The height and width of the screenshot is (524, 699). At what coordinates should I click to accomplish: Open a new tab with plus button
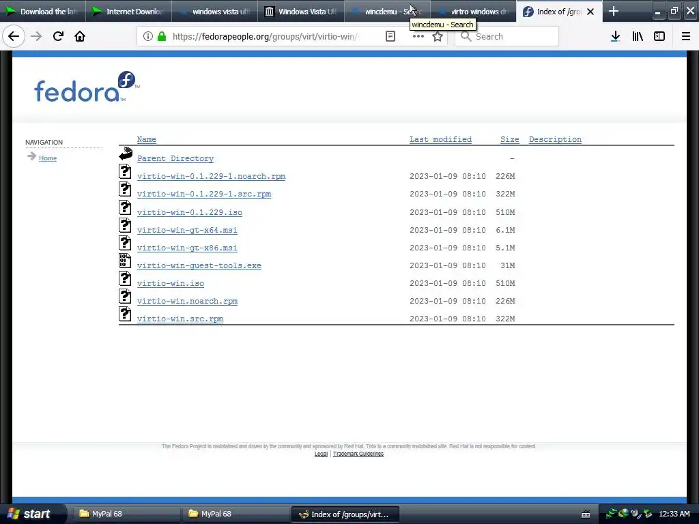[614, 11]
